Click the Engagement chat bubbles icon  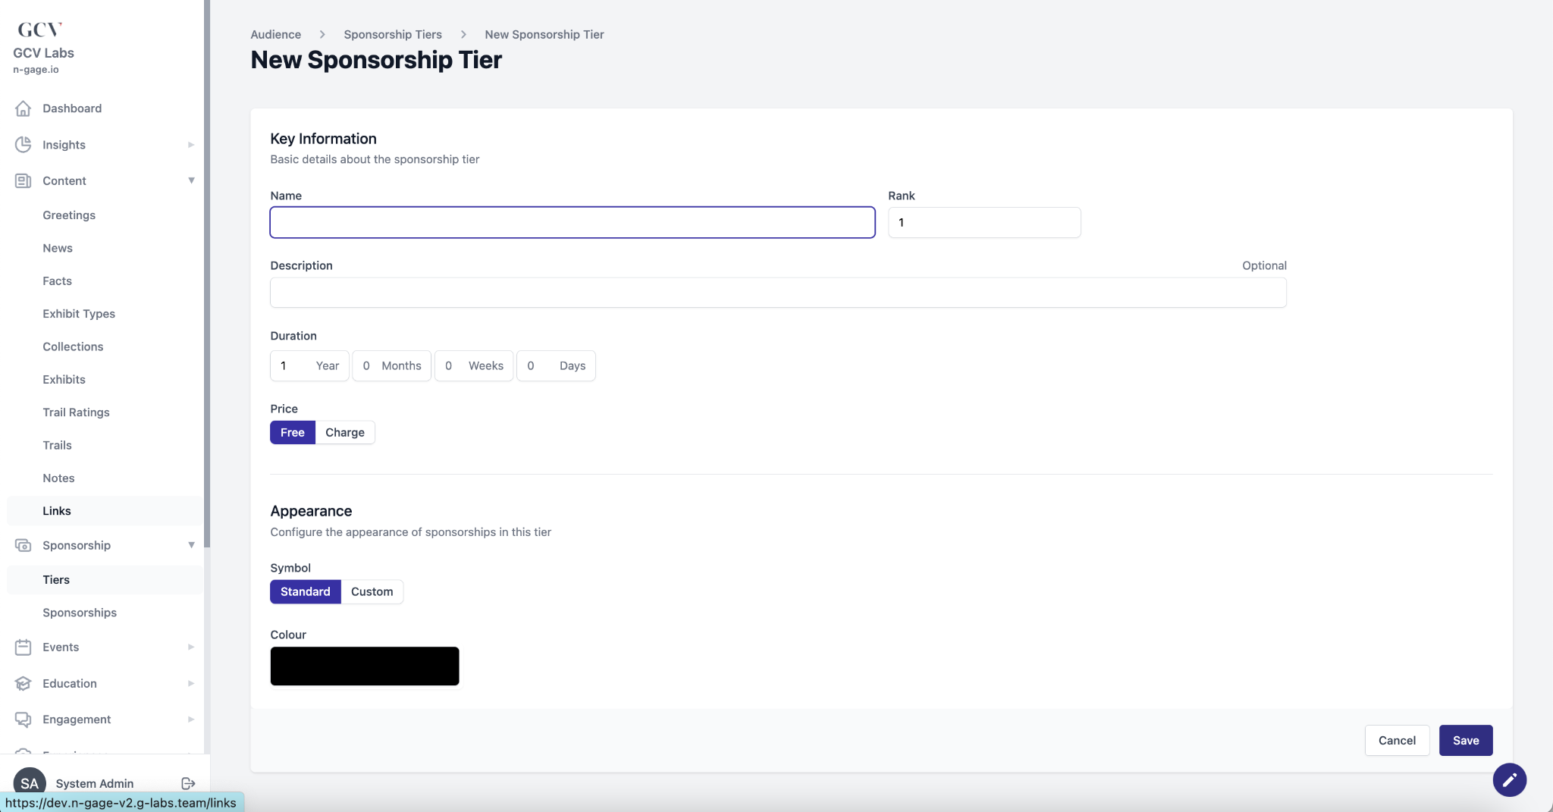coord(24,719)
